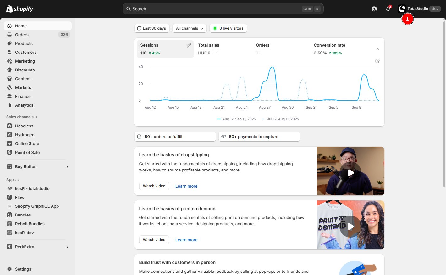This screenshot has height=275, width=446.
Task: Click the Flow app icon
Action: [x=9, y=197]
